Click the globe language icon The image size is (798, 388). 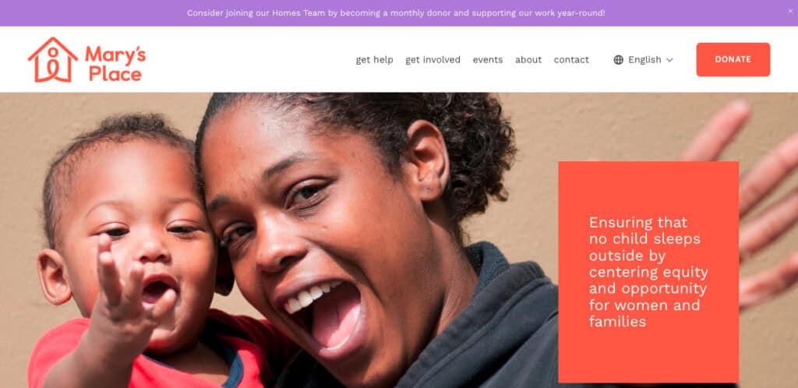click(618, 60)
